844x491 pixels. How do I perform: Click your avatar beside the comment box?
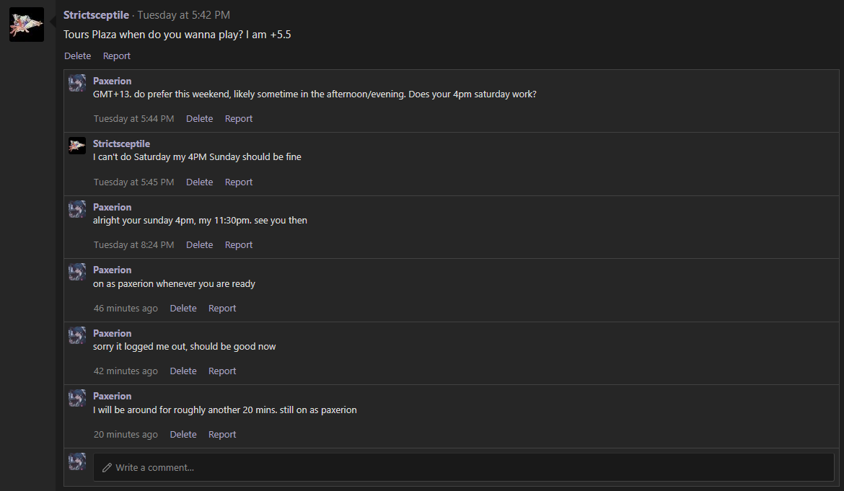point(77,461)
